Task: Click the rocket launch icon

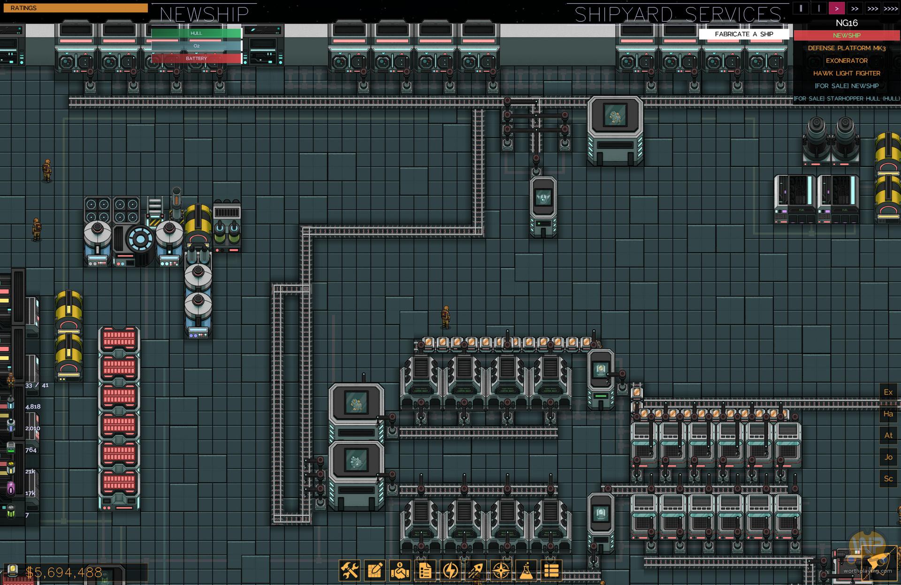Action: tap(476, 570)
